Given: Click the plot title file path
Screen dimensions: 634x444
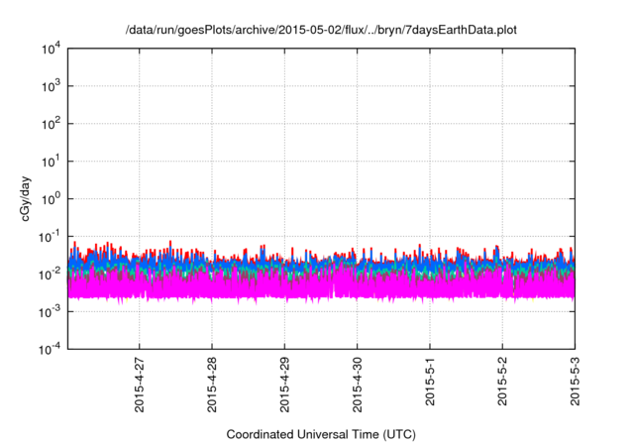Looking at the screenshot, I should (321, 30).
